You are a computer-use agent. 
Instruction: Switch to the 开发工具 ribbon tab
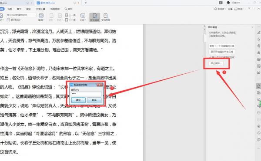tap(40, 9)
